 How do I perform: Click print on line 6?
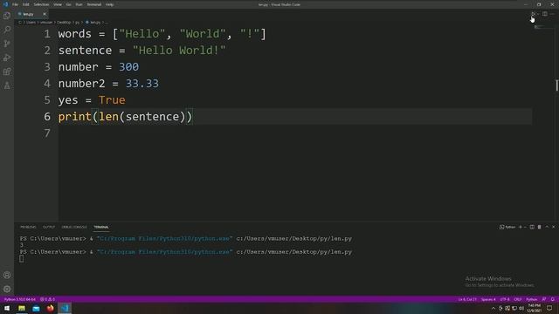pos(75,117)
